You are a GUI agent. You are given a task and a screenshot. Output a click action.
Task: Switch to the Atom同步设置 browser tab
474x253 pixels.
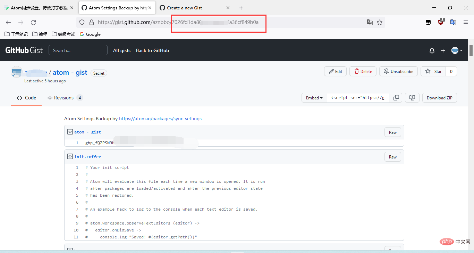point(39,8)
